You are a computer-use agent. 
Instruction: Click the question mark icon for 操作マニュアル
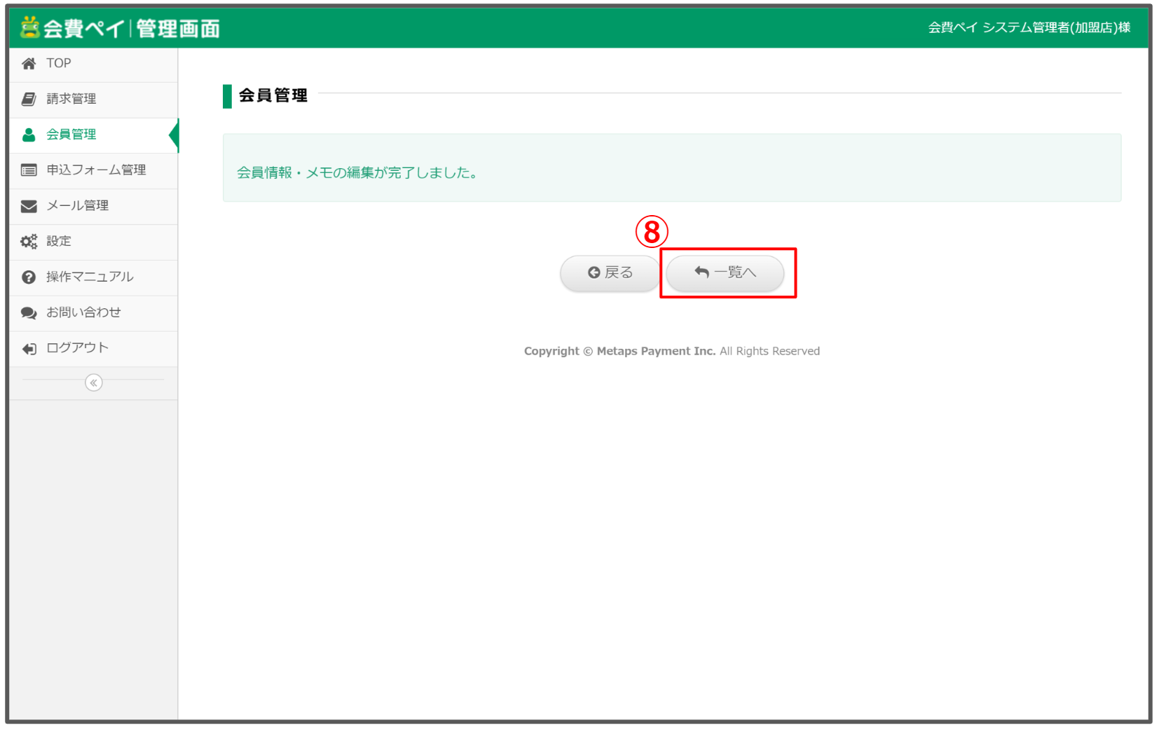pyautogui.click(x=29, y=277)
